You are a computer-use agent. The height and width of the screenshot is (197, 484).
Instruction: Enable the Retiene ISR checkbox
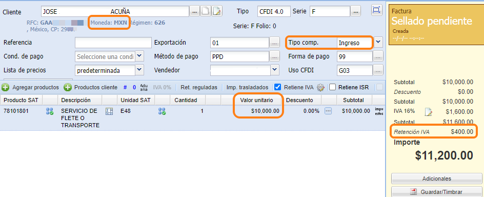[332, 87]
